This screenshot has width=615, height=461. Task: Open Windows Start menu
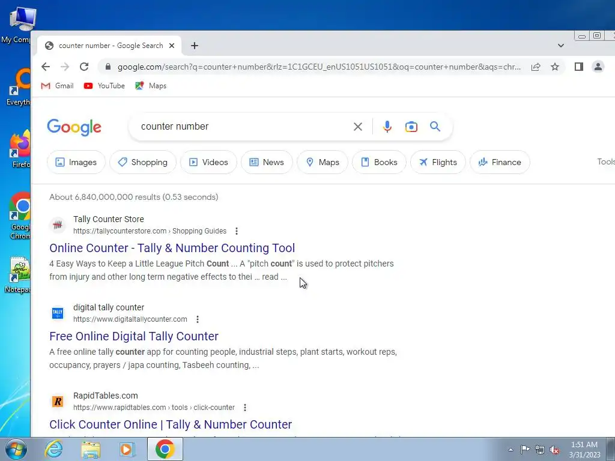[16, 450]
